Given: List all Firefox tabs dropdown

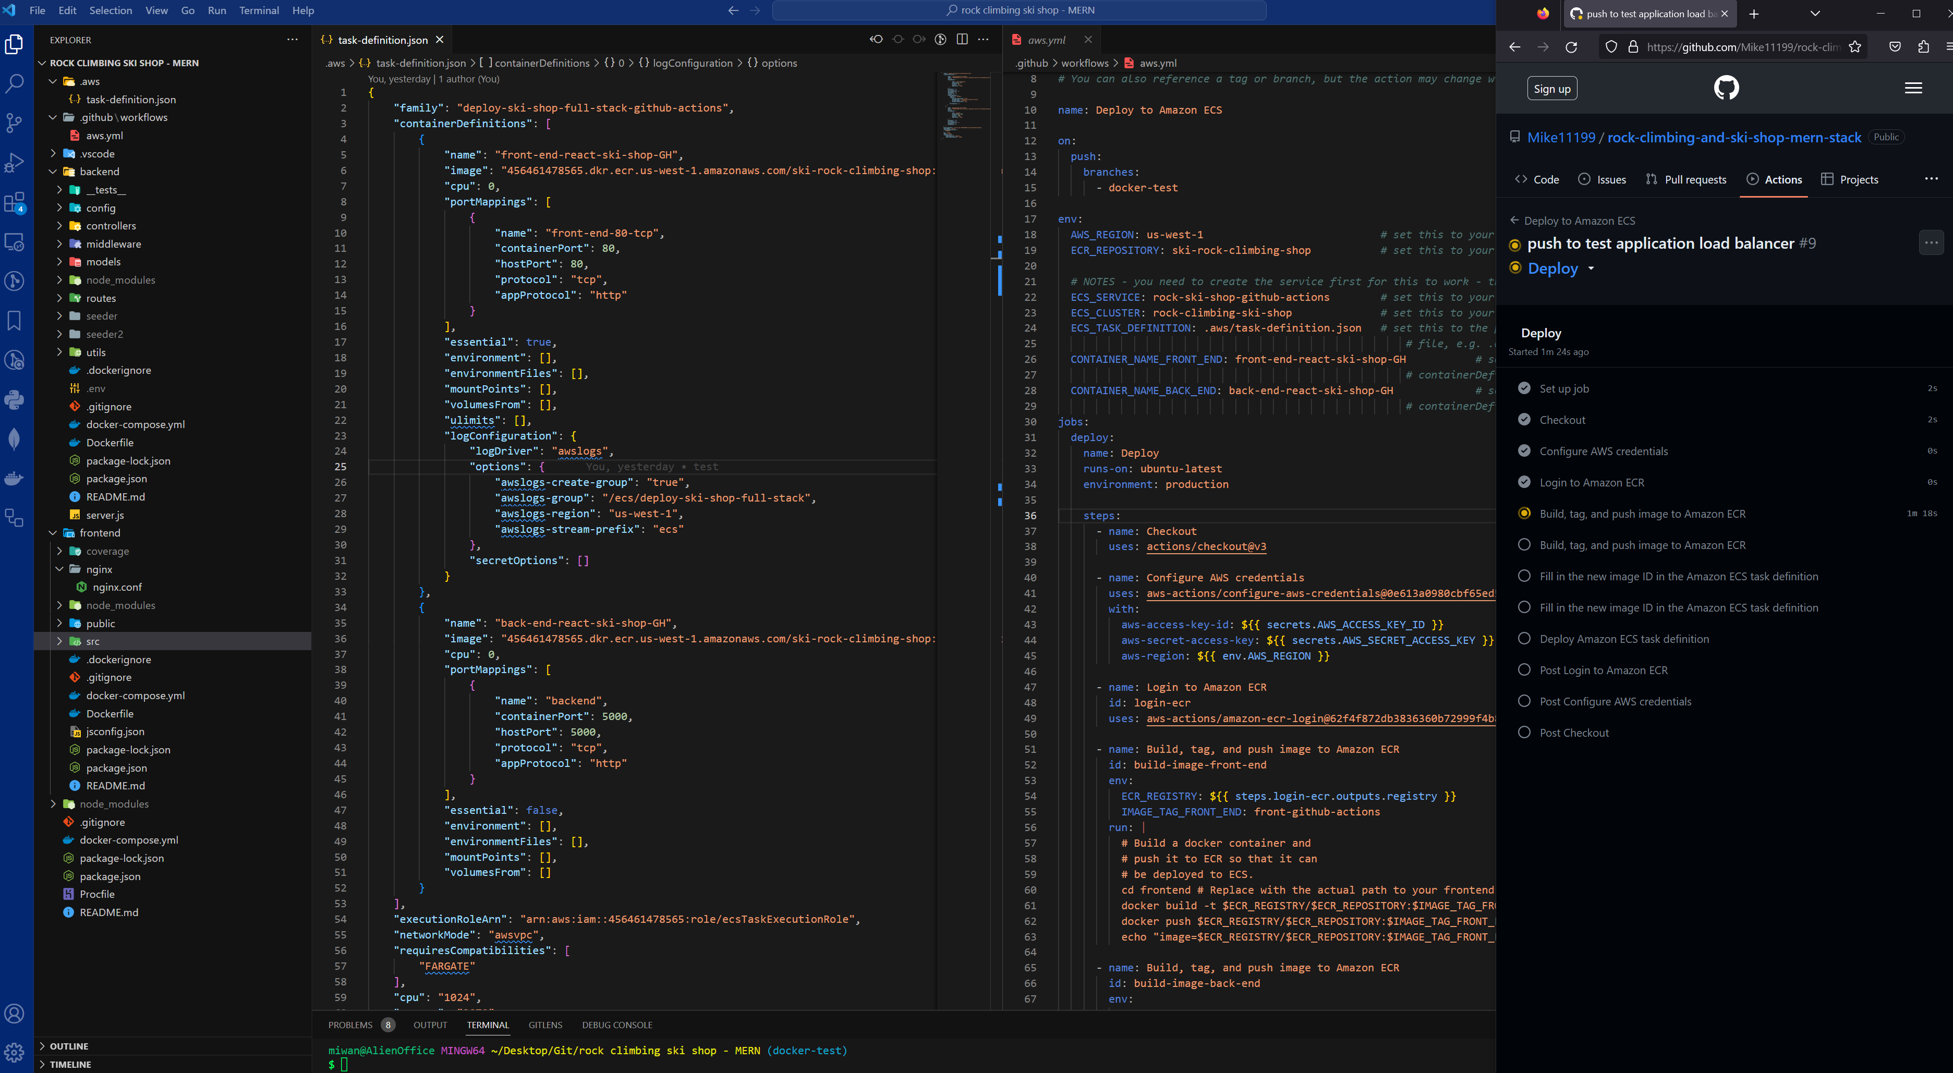Looking at the screenshot, I should [1815, 14].
